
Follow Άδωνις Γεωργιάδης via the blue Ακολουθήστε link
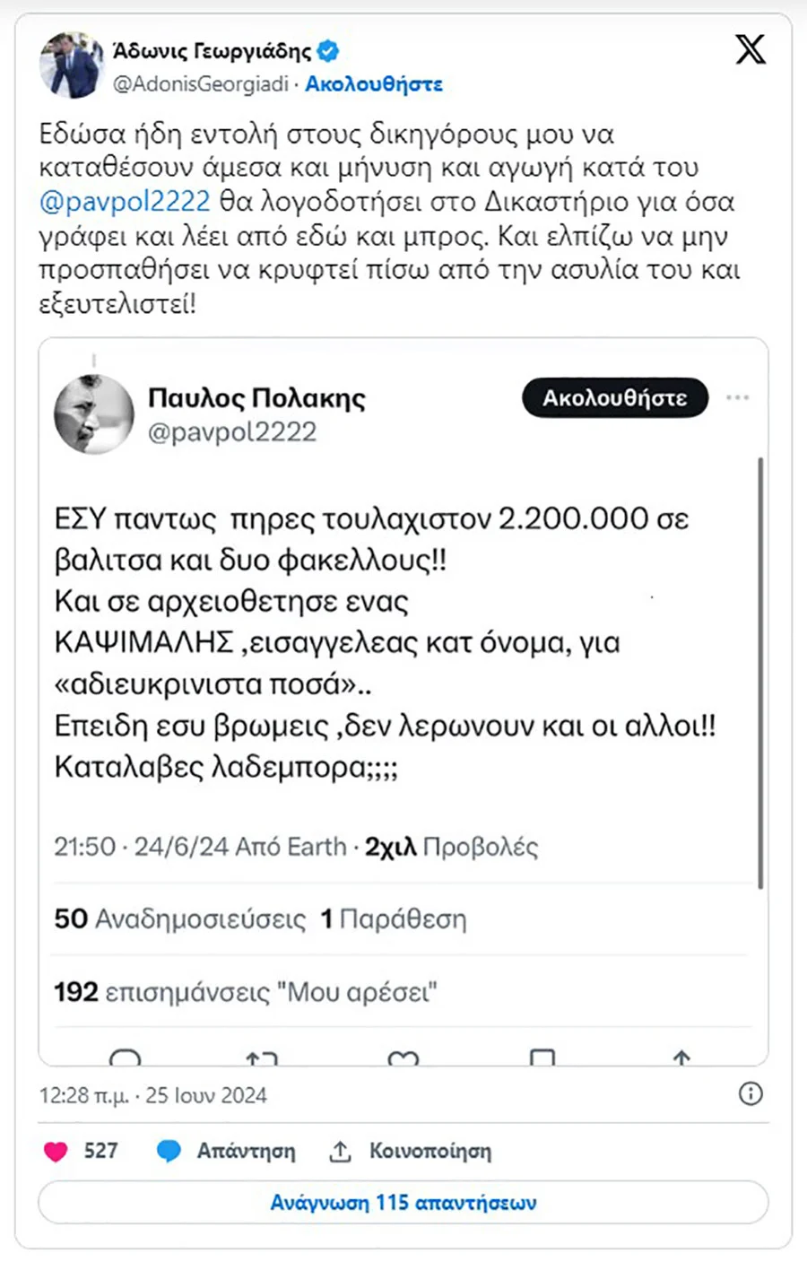[374, 84]
